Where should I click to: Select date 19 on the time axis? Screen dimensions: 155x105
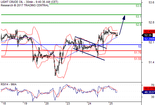[25, 103]
